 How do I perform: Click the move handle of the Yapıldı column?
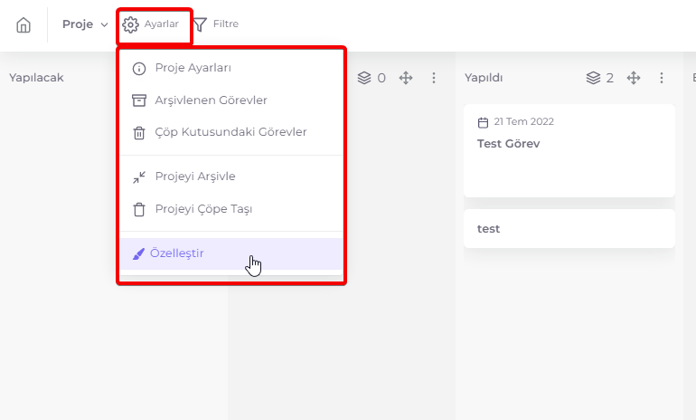[634, 78]
